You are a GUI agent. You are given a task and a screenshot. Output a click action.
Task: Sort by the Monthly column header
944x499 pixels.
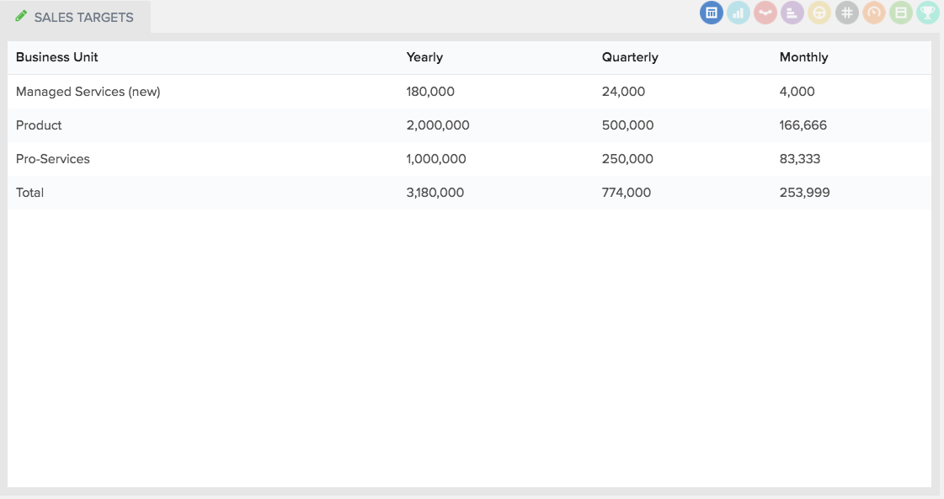pyautogui.click(x=803, y=57)
